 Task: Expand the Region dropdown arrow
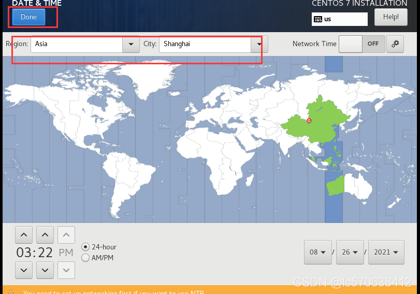click(x=131, y=44)
